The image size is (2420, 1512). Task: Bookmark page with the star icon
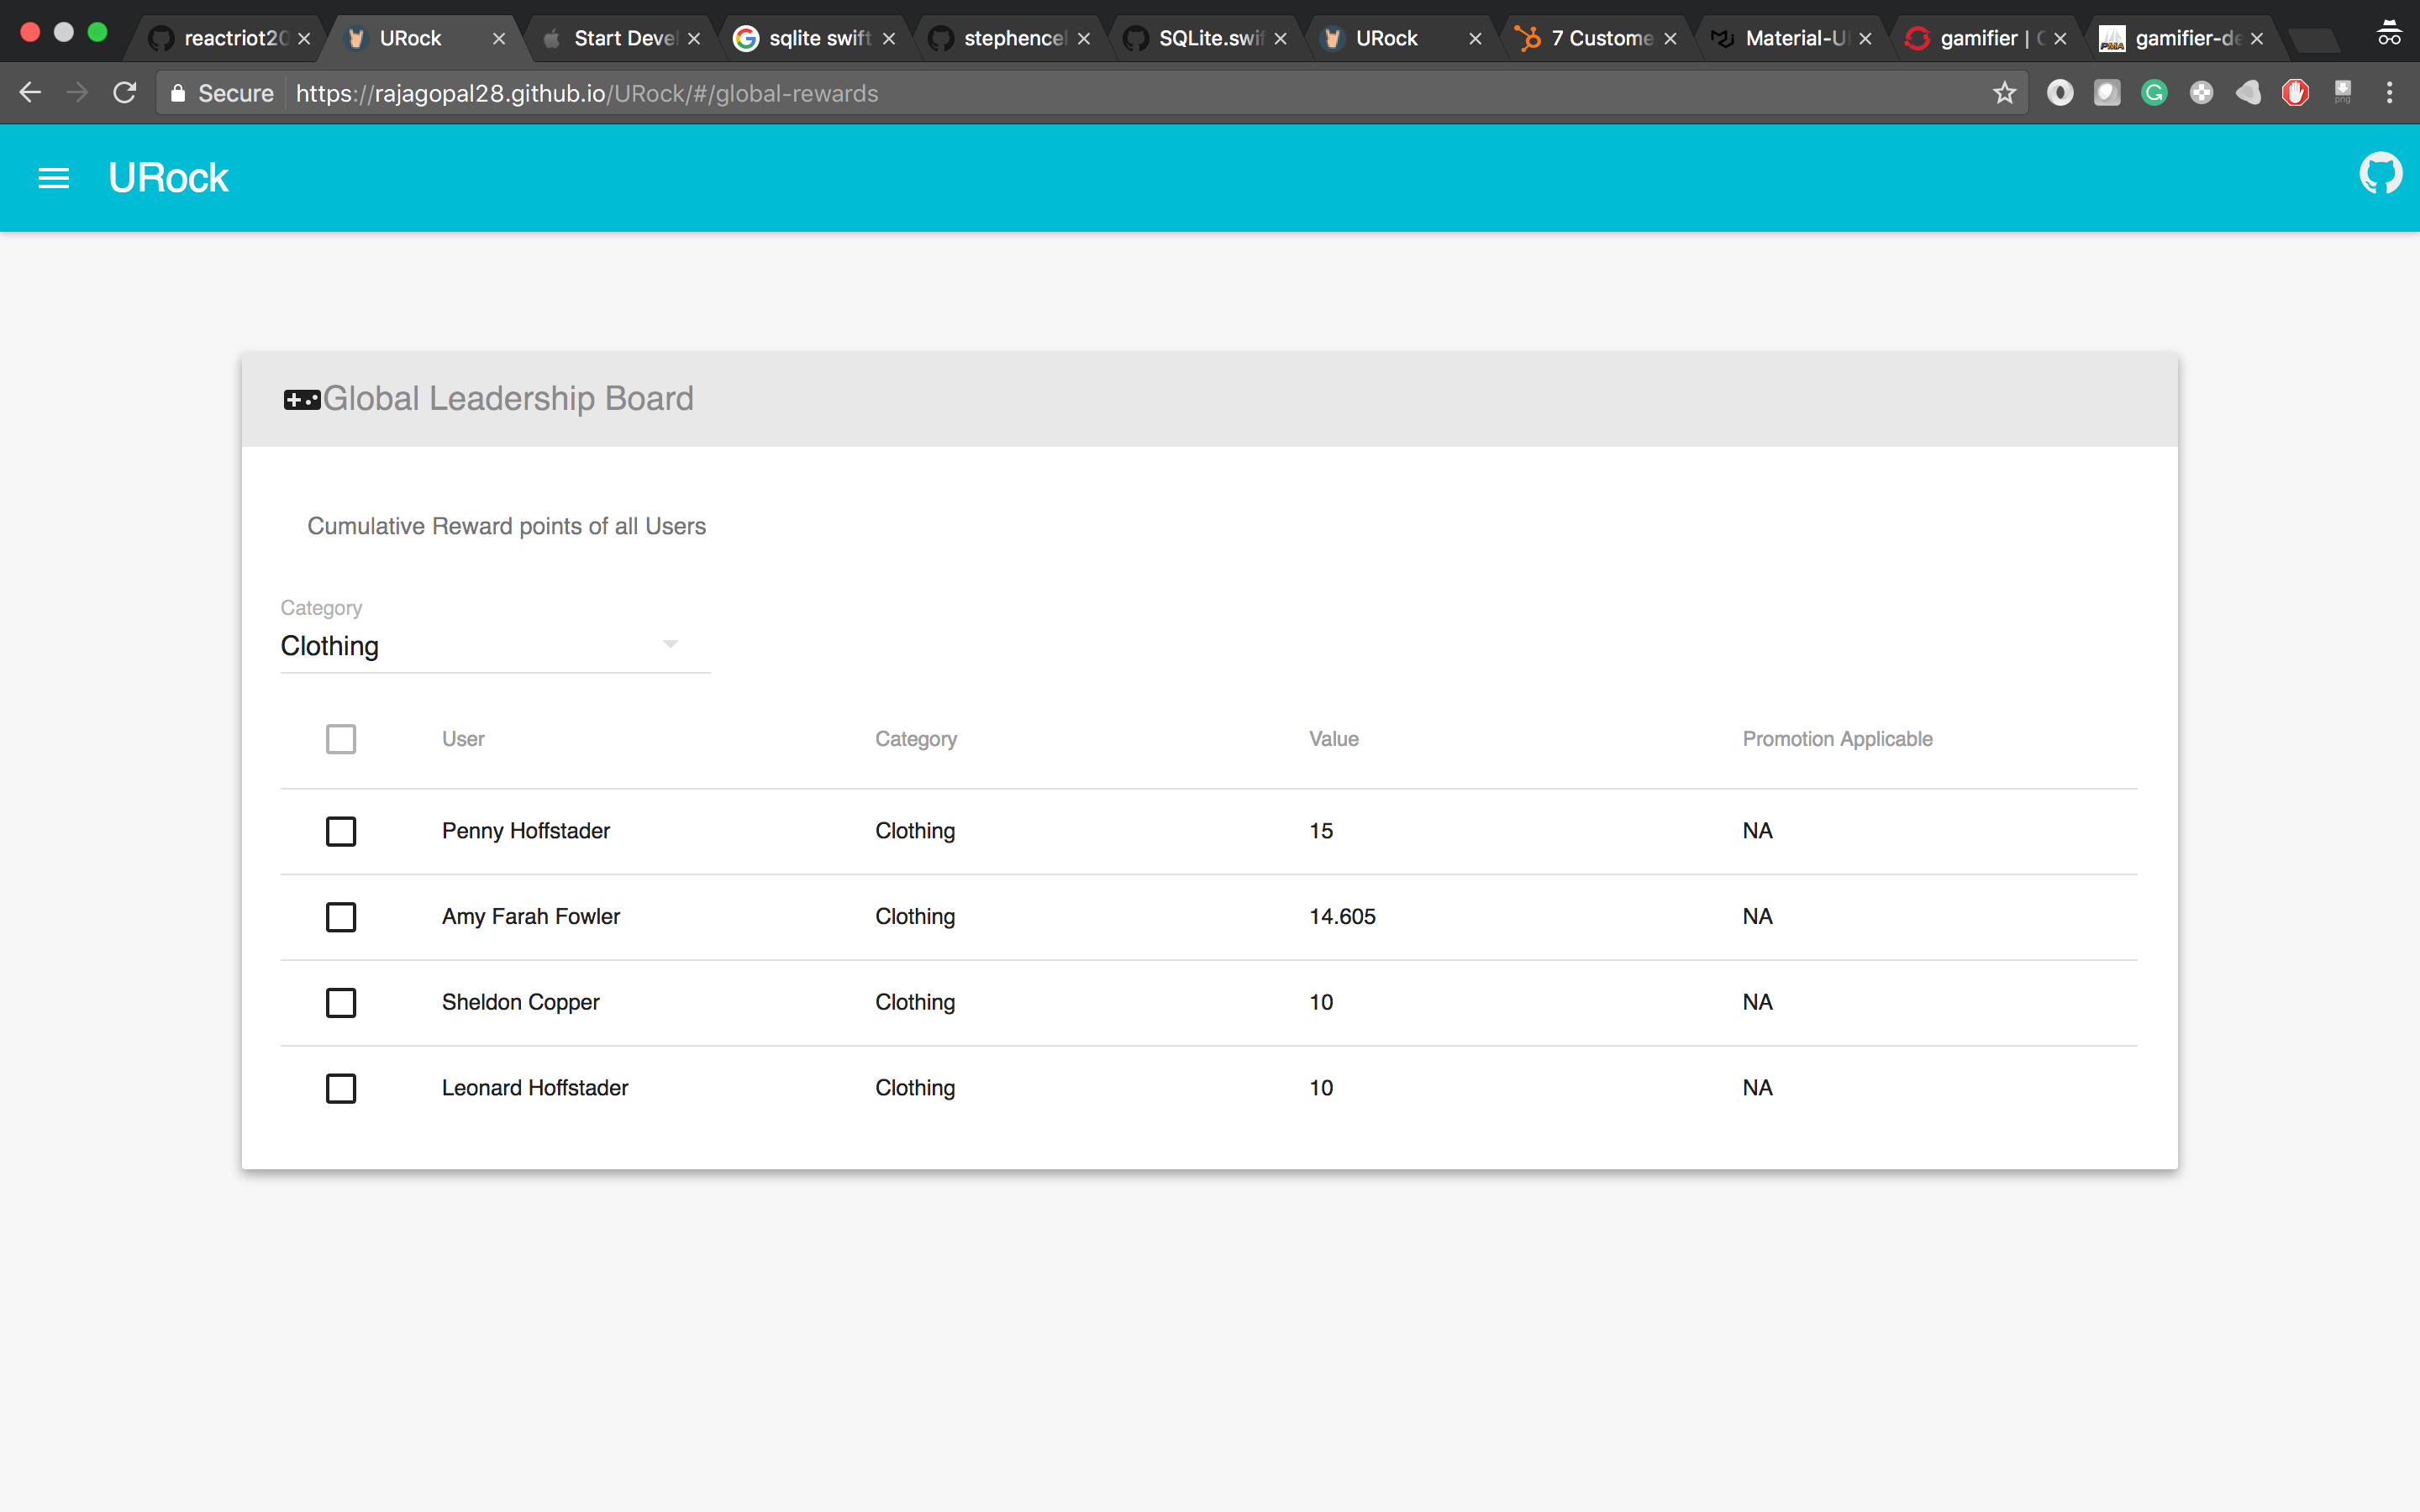click(x=2004, y=93)
